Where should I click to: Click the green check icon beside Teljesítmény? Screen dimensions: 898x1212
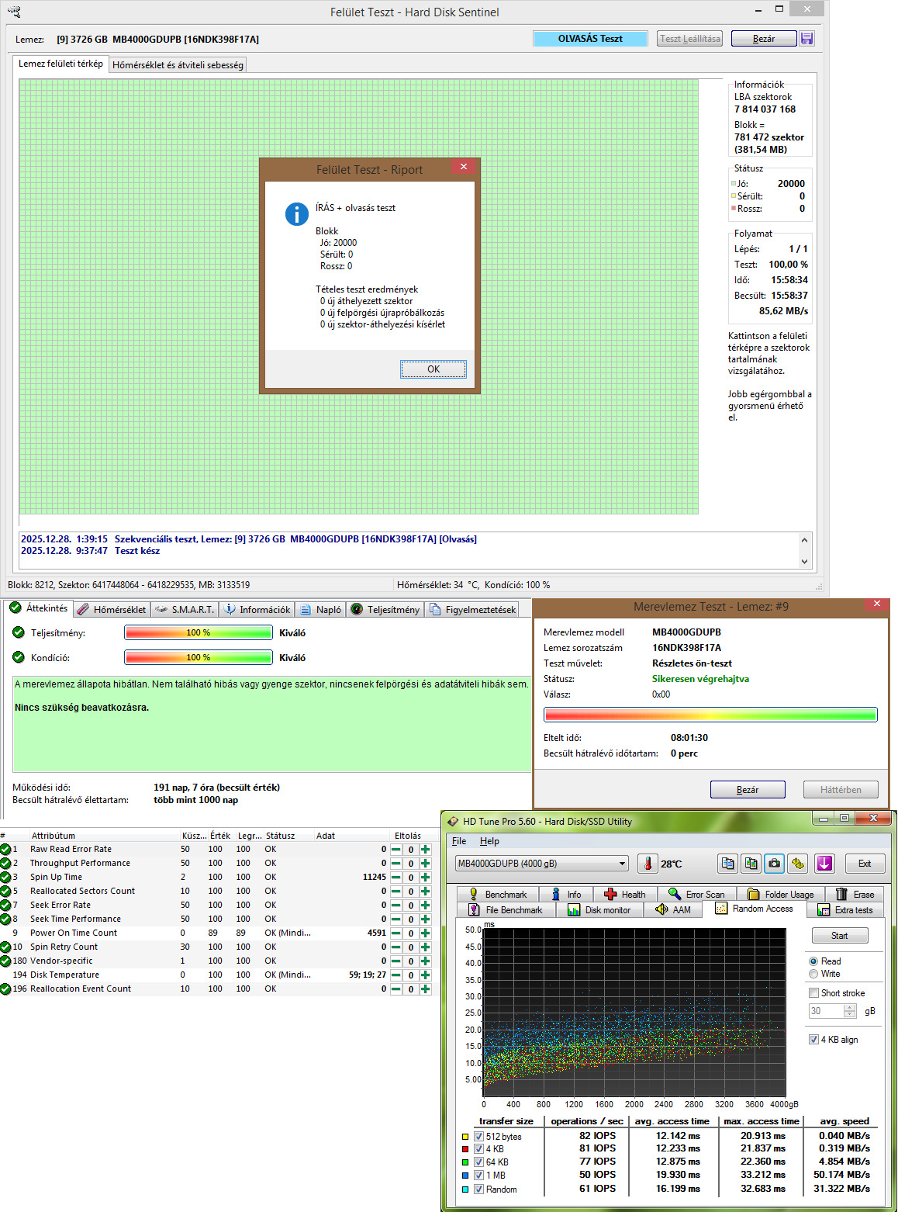[19, 632]
